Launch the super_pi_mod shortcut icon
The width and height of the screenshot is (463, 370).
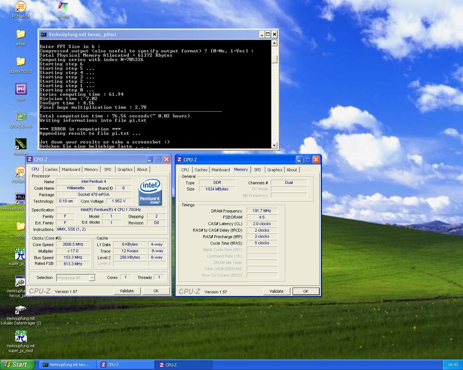[x=21, y=336]
